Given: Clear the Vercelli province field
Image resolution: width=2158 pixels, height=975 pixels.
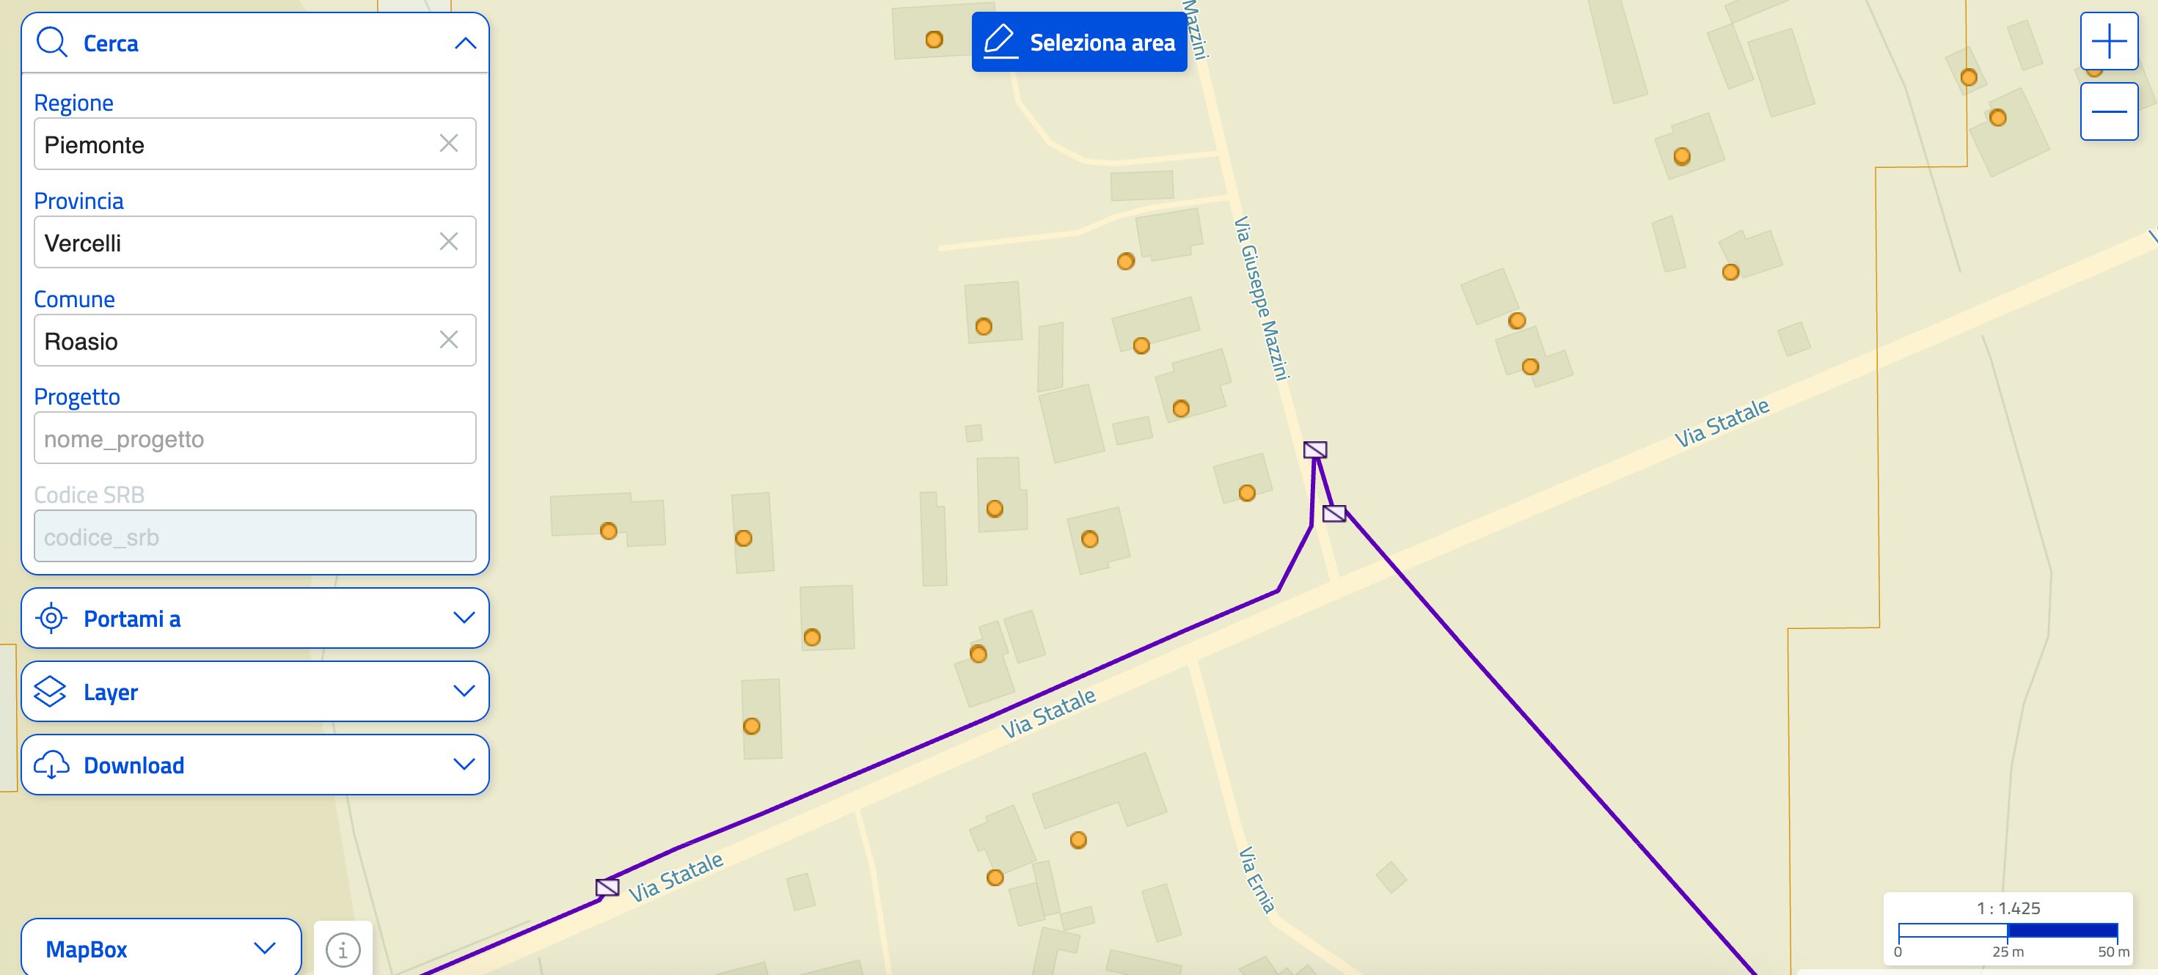Looking at the screenshot, I should point(449,242).
